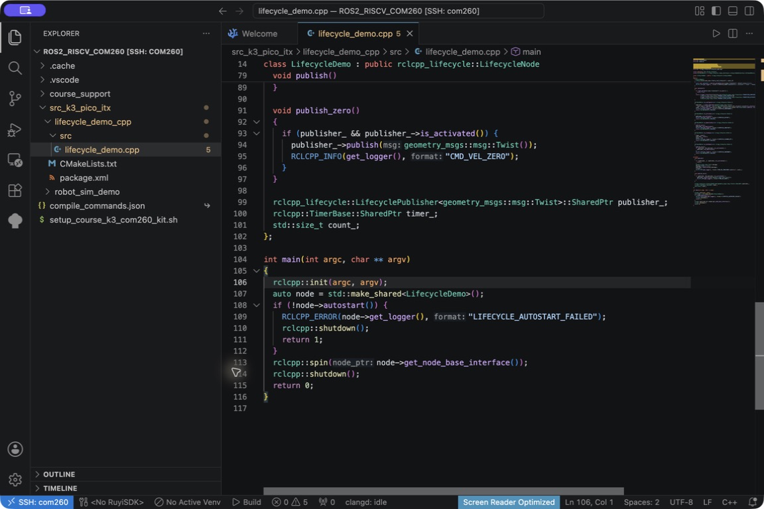The height and width of the screenshot is (509, 764).
Task: Split the editor to the right
Action: coord(732,33)
